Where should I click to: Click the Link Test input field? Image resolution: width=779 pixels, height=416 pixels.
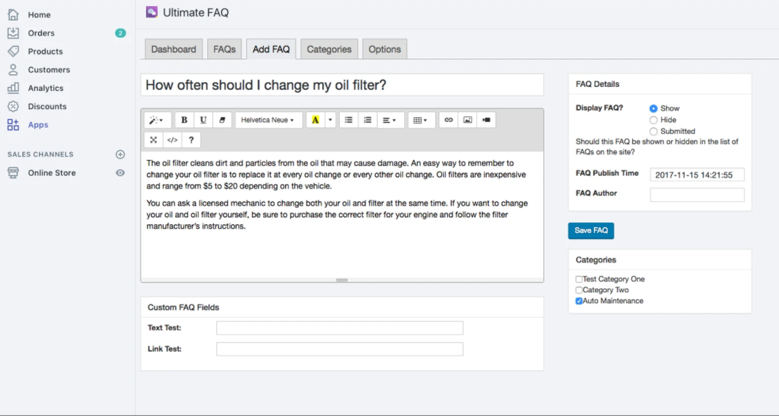point(340,349)
